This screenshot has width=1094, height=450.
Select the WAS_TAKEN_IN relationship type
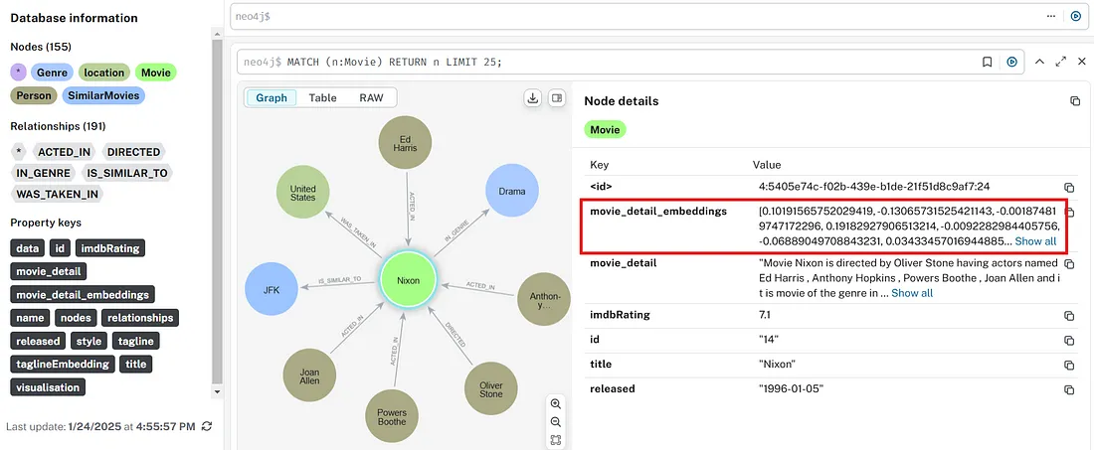point(58,194)
